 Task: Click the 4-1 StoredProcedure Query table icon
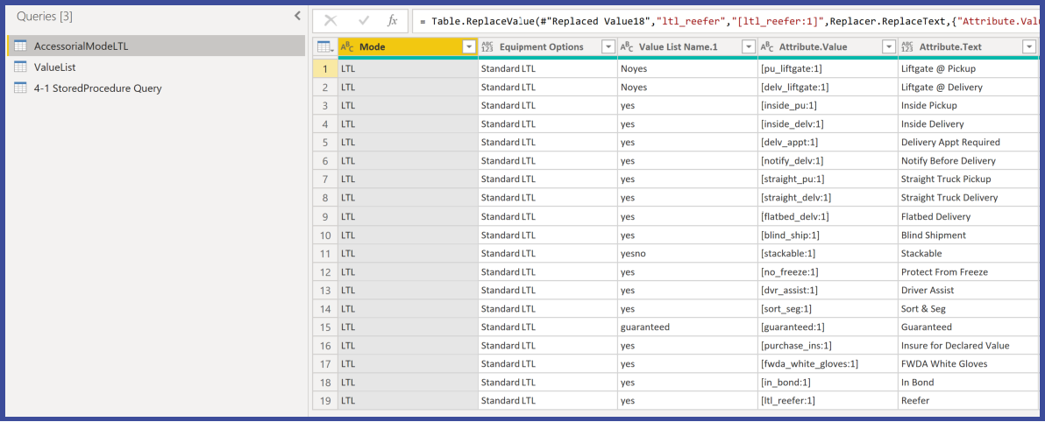click(21, 88)
